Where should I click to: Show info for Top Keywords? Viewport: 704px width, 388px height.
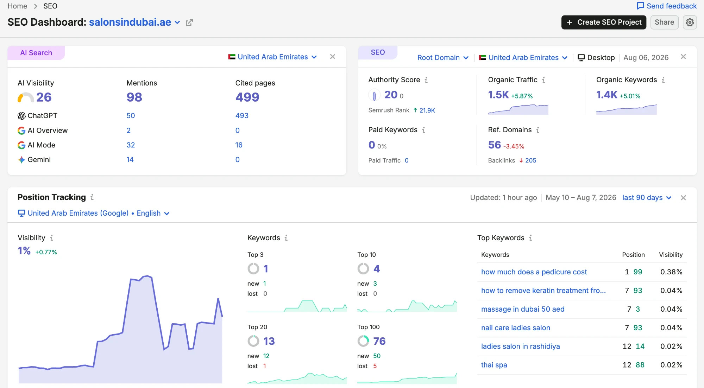[x=530, y=238]
